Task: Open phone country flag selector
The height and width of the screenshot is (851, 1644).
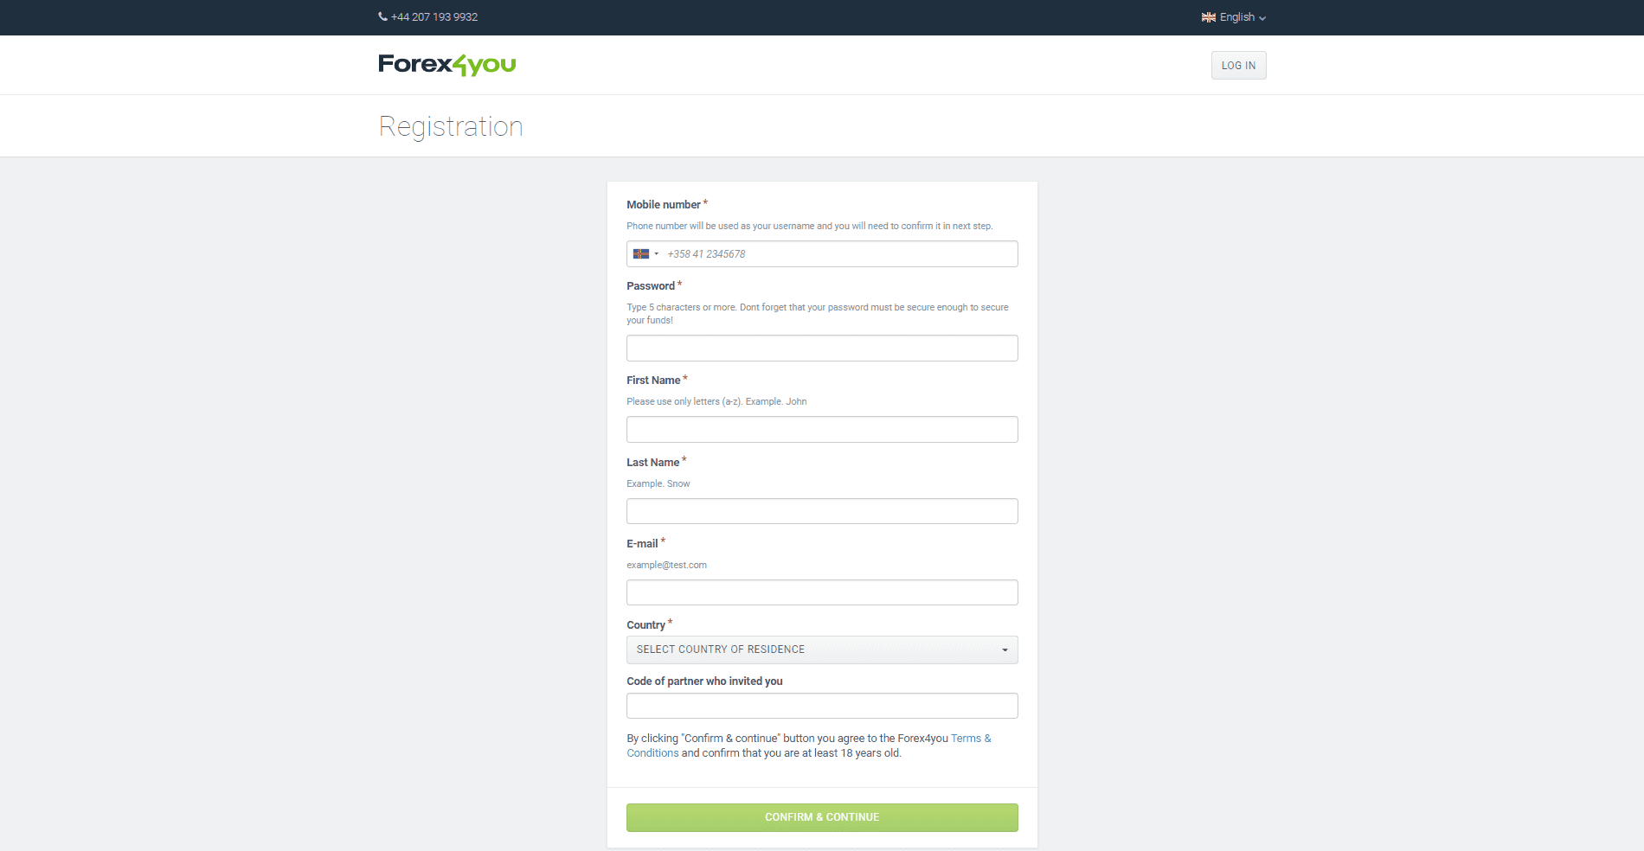Action: [x=645, y=254]
